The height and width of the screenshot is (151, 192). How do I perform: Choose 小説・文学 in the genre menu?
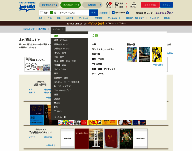coord(69,57)
